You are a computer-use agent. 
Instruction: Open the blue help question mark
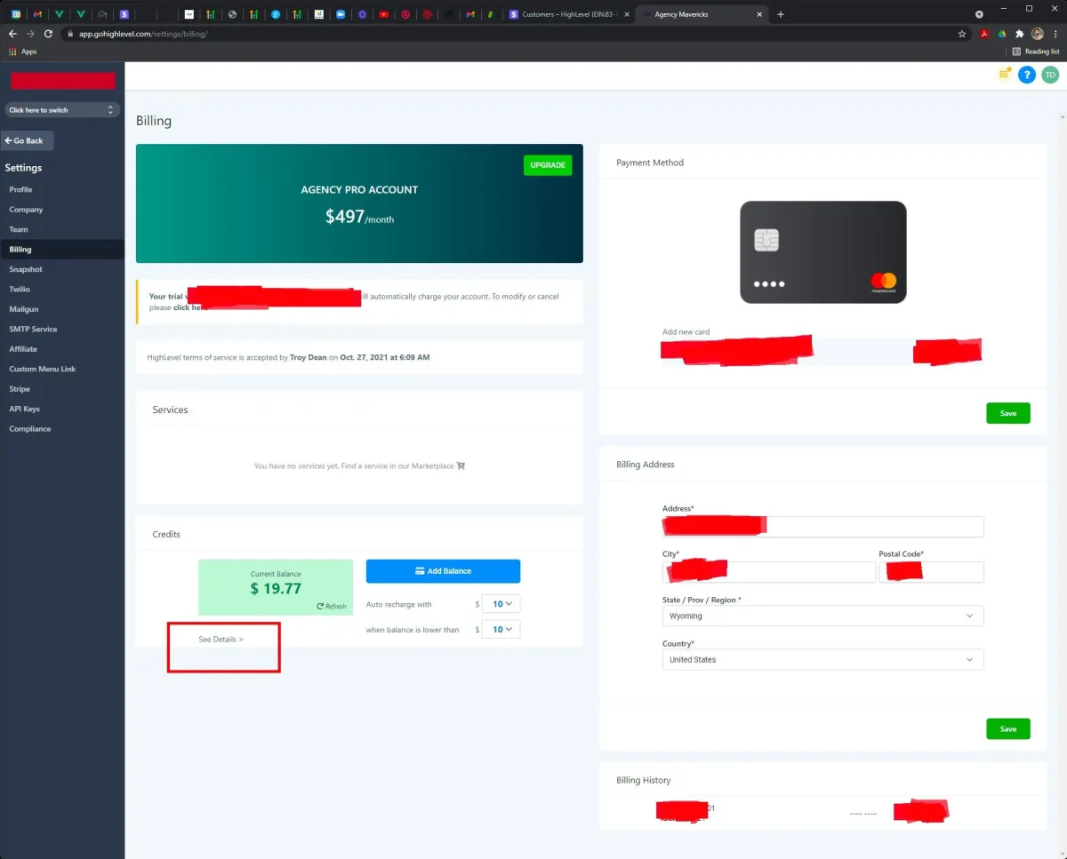click(x=1027, y=76)
